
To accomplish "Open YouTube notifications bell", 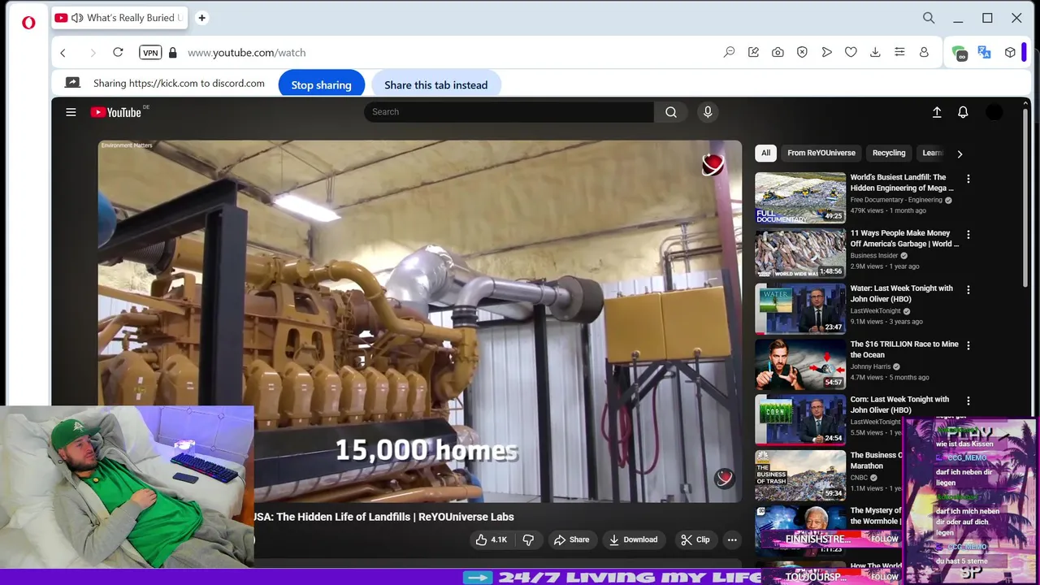I will [x=963, y=112].
